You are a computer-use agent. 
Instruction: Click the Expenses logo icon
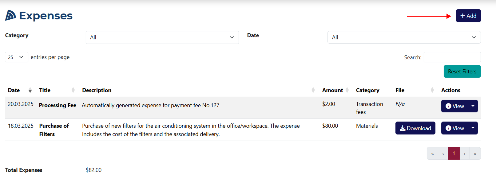(x=10, y=15)
